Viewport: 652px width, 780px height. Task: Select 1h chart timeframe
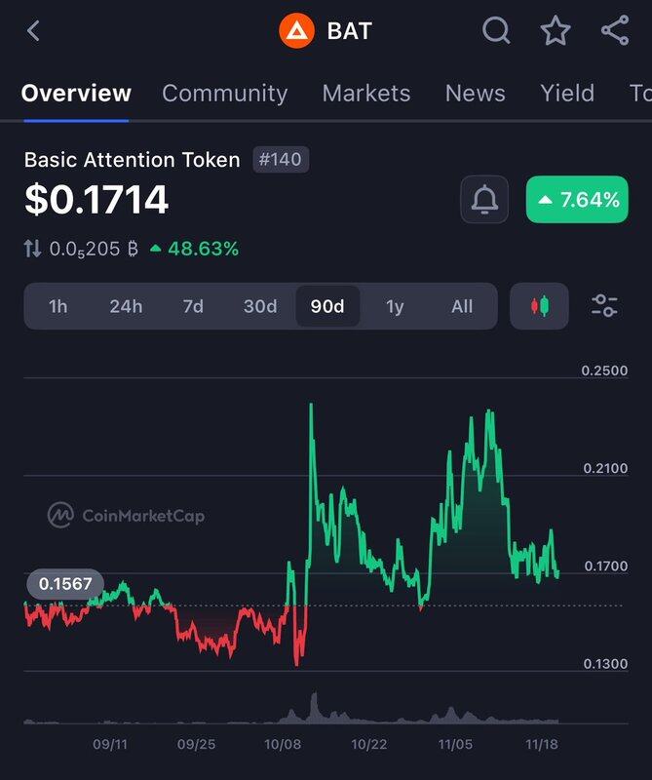58,306
